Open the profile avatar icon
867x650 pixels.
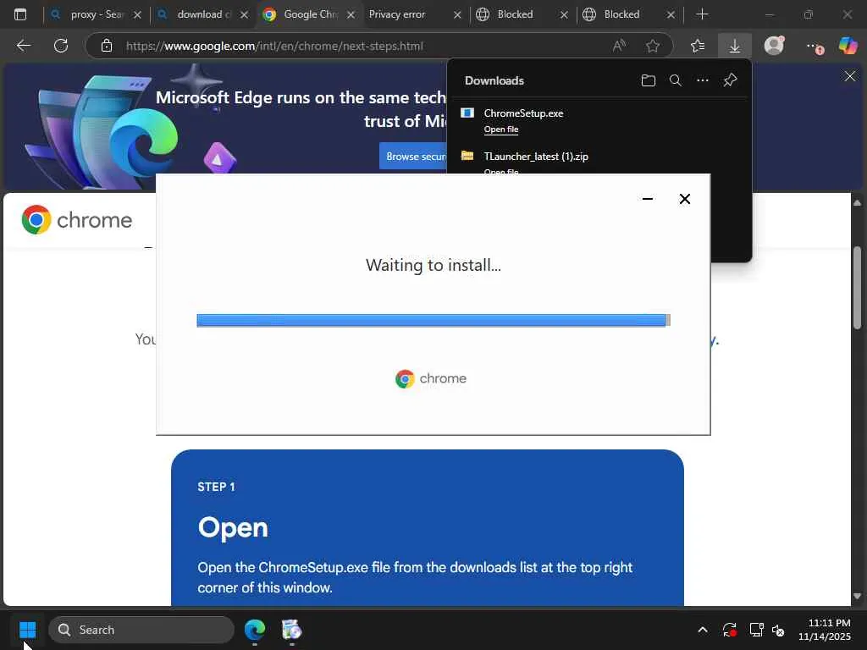[774, 46]
